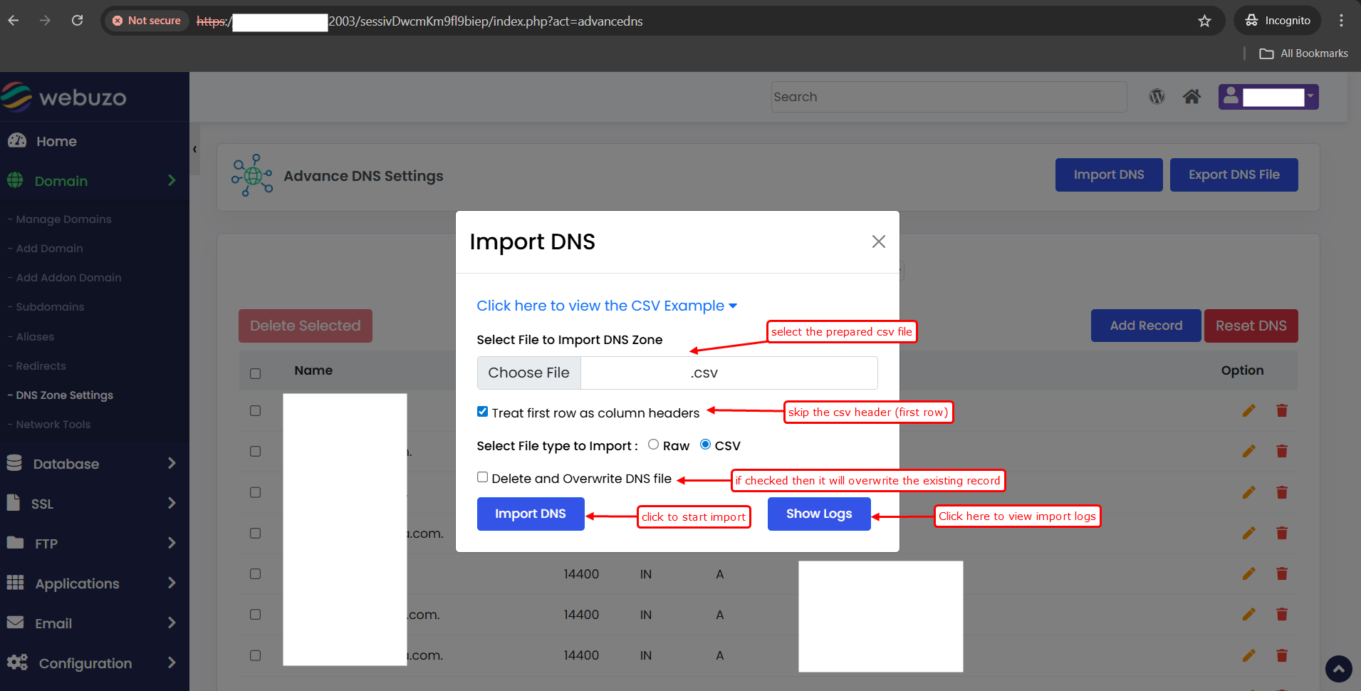The width and height of the screenshot is (1361, 691).
Task: Click the Import DNS button in dialog
Action: 531,514
